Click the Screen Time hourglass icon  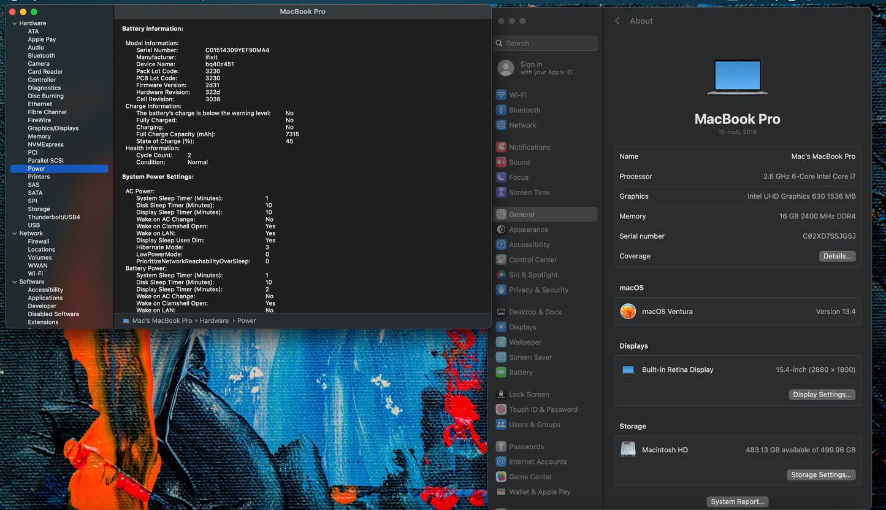click(x=501, y=193)
